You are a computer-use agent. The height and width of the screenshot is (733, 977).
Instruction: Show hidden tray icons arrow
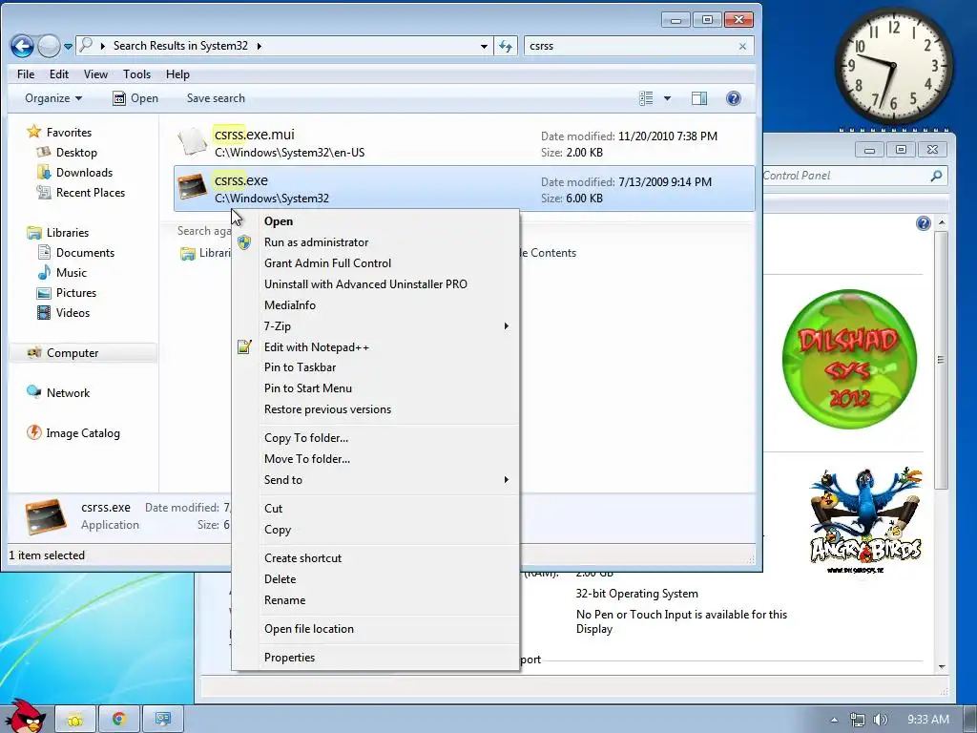coord(834,720)
